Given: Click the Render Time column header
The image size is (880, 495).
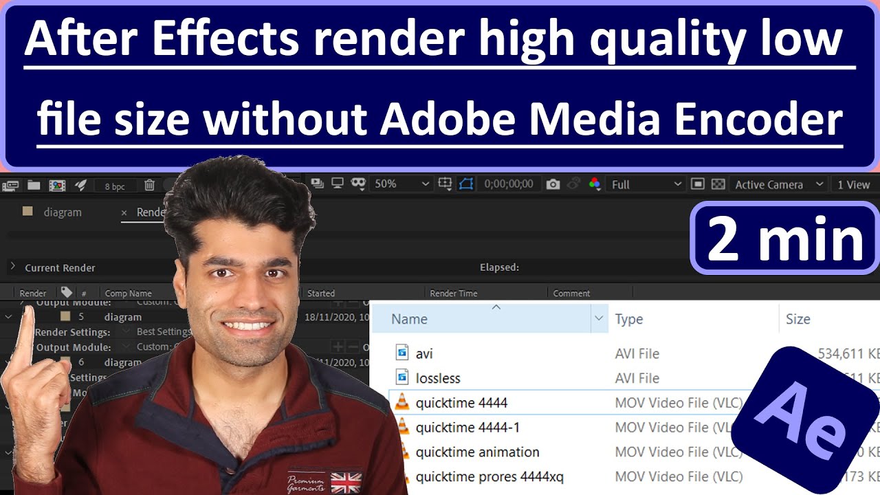Looking at the screenshot, I should pos(454,293).
